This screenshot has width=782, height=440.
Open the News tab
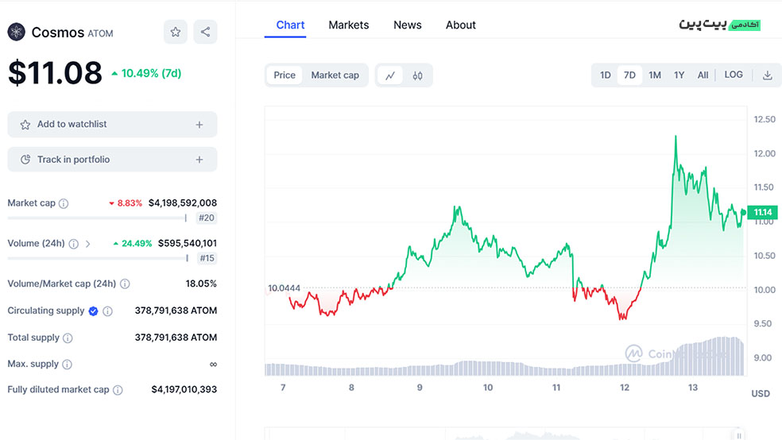407,25
